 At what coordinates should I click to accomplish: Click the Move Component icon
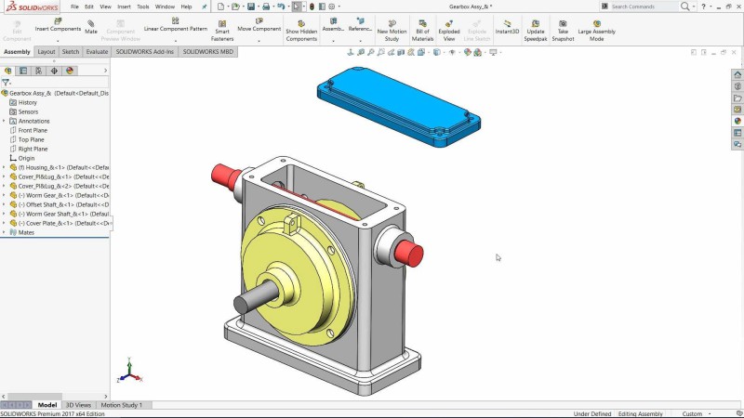pos(259,23)
